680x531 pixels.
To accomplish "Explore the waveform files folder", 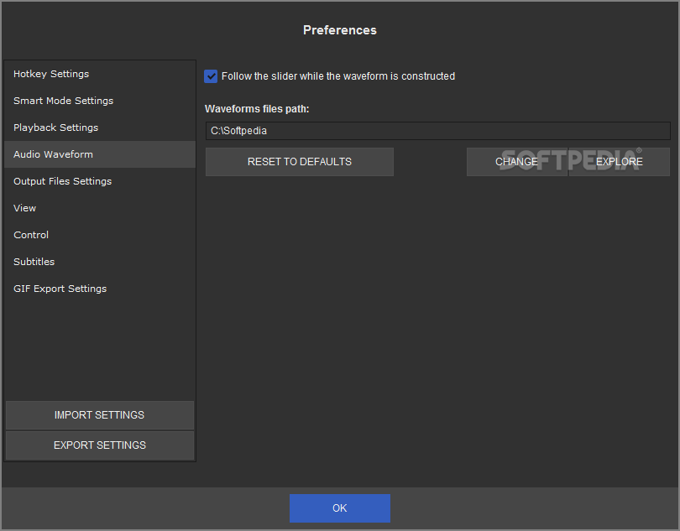I will [x=620, y=162].
